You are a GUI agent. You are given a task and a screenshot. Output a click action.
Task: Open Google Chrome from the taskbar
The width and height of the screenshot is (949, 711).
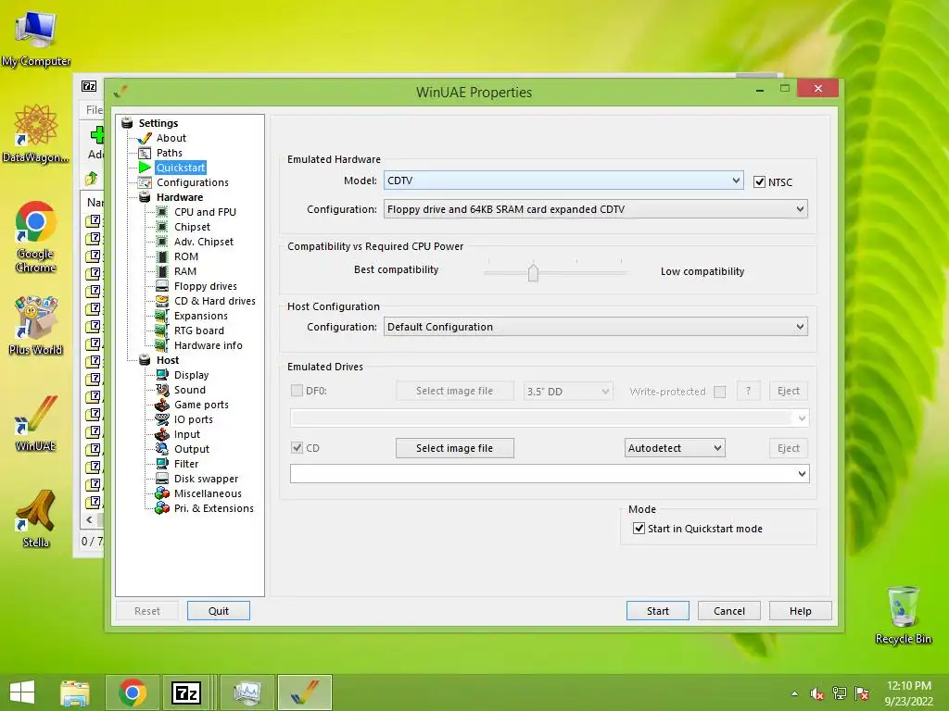133,692
